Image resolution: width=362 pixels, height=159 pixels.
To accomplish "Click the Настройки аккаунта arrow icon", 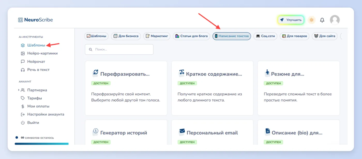I will point(23,114).
